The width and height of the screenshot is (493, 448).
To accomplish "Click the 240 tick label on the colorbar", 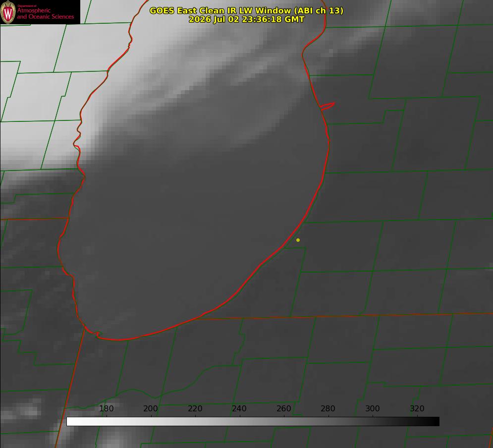I will [239, 408].
